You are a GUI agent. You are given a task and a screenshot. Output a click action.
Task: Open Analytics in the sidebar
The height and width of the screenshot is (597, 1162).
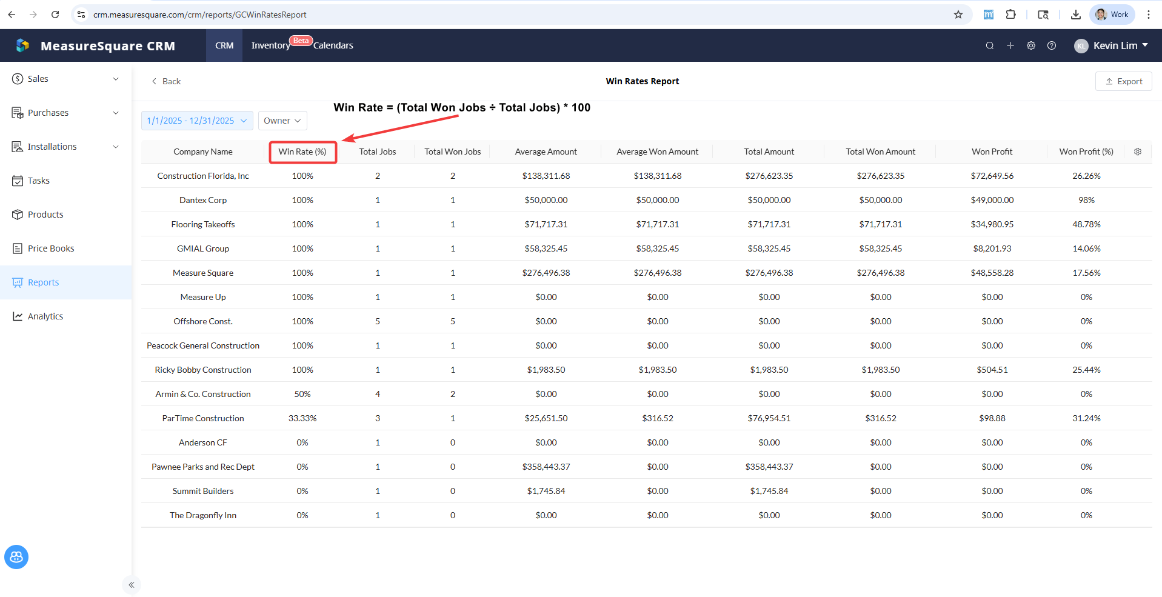pos(66,316)
